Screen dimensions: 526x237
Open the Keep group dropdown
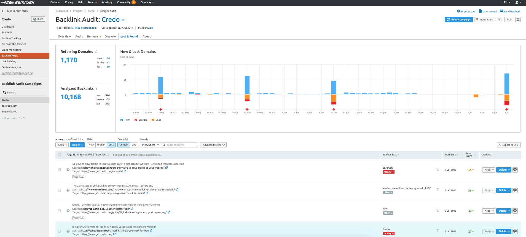62,145
